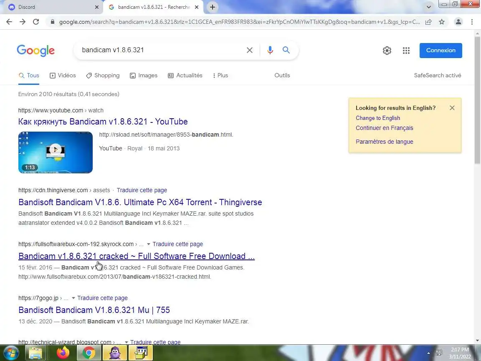This screenshot has width=481, height=361.
Task: Expand options arrow for skyrock.com result
Action: [x=149, y=244]
